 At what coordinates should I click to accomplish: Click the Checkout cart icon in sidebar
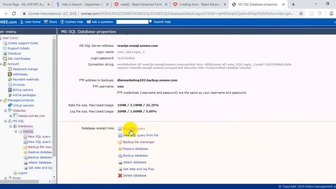(x=5, y=54)
